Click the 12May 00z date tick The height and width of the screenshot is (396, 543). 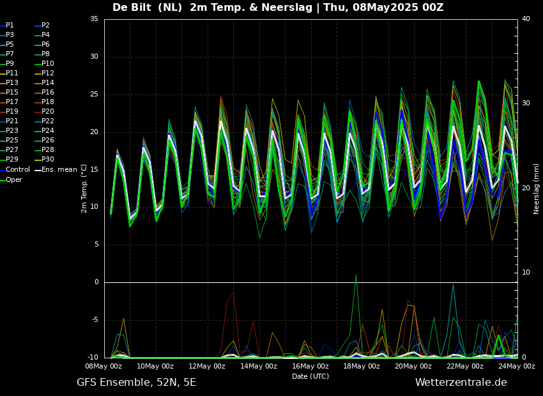click(x=207, y=367)
